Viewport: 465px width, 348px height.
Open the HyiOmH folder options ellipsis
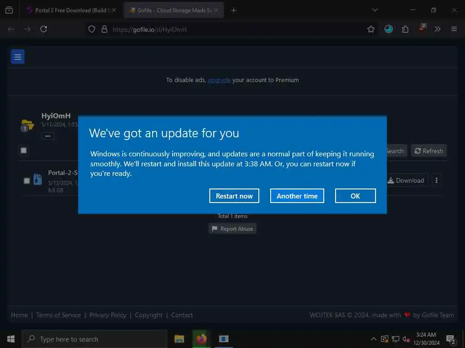48,136
